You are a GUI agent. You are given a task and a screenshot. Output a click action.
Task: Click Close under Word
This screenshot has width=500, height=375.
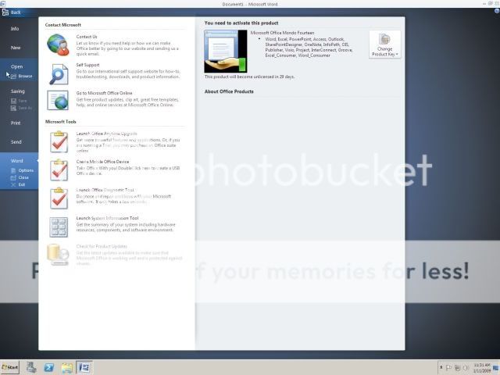click(x=20, y=177)
